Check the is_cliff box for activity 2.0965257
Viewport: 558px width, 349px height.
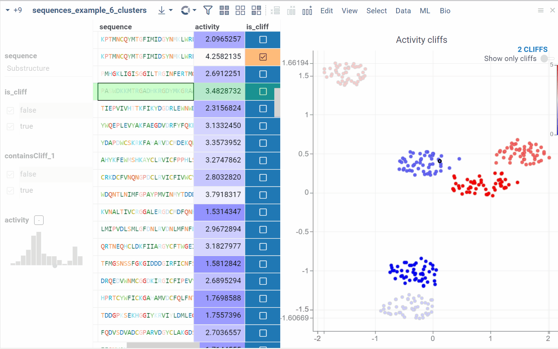point(263,40)
